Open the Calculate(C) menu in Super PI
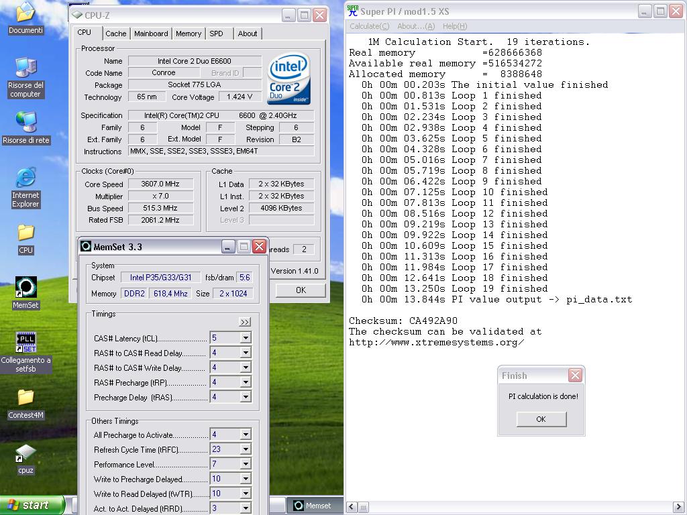Image resolution: width=687 pixels, height=515 pixels. 370,26
